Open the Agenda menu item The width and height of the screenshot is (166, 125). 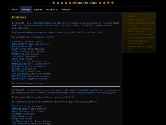[38, 10]
